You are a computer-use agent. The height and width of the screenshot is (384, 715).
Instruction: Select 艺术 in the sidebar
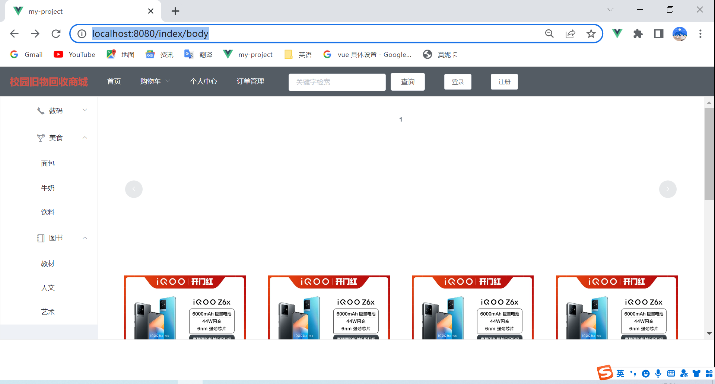(x=48, y=312)
